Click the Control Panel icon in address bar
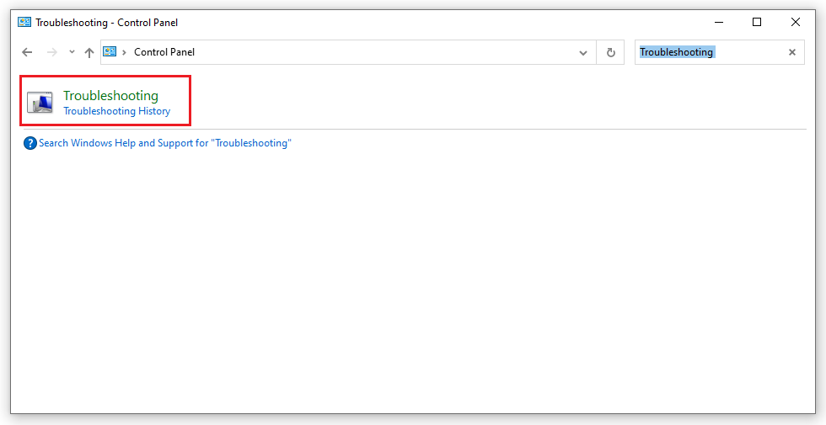826x425 pixels. (110, 52)
